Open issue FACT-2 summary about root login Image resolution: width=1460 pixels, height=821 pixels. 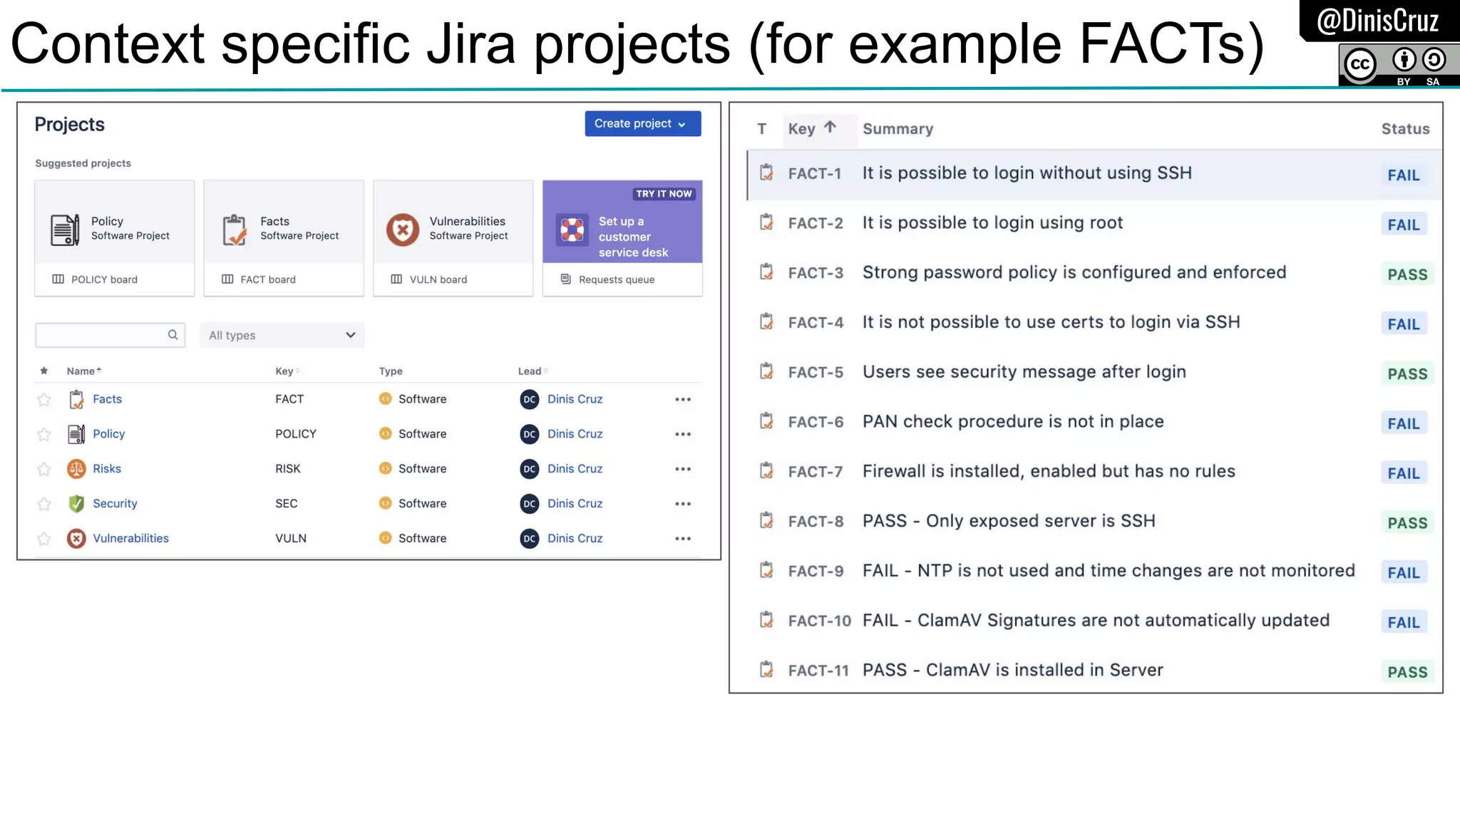(992, 223)
